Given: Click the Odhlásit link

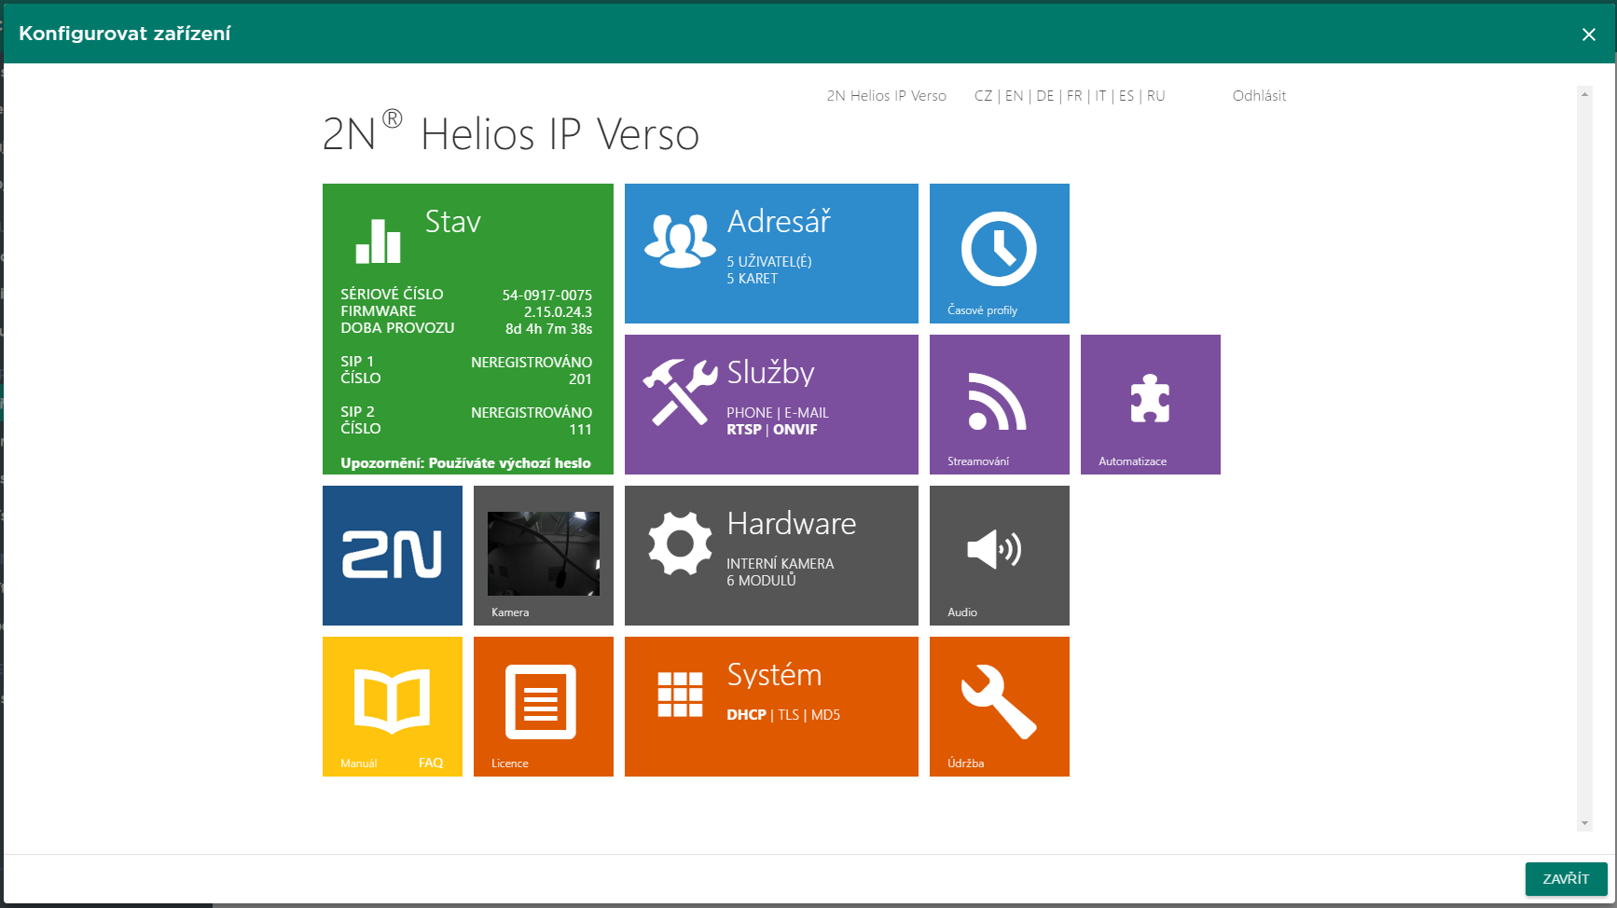Looking at the screenshot, I should point(1259,96).
